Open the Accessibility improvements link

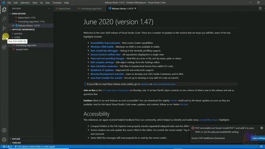(105, 43)
